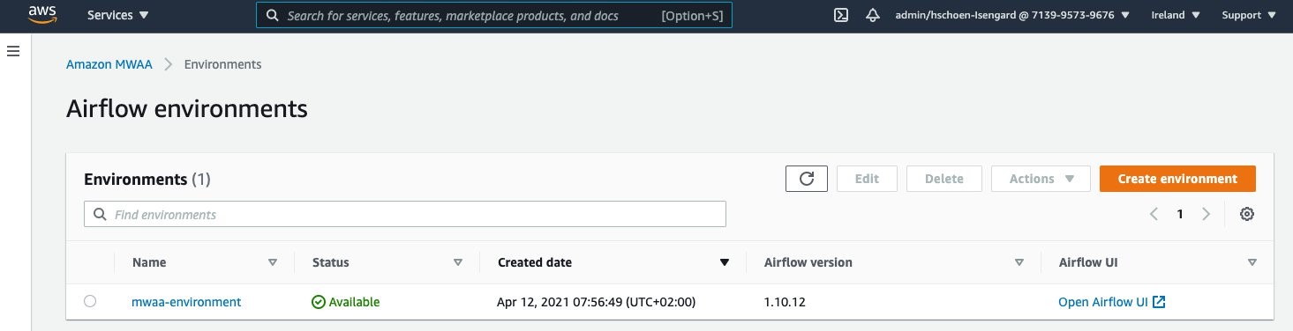Viewport: 1293px width, 331px height.
Task: Click the Environments (1) table title
Action: coord(147,180)
